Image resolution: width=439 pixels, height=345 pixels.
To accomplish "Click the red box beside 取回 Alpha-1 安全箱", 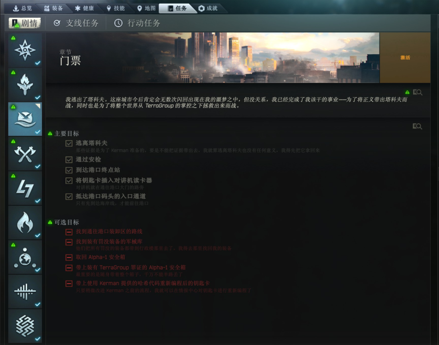I will (69, 258).
